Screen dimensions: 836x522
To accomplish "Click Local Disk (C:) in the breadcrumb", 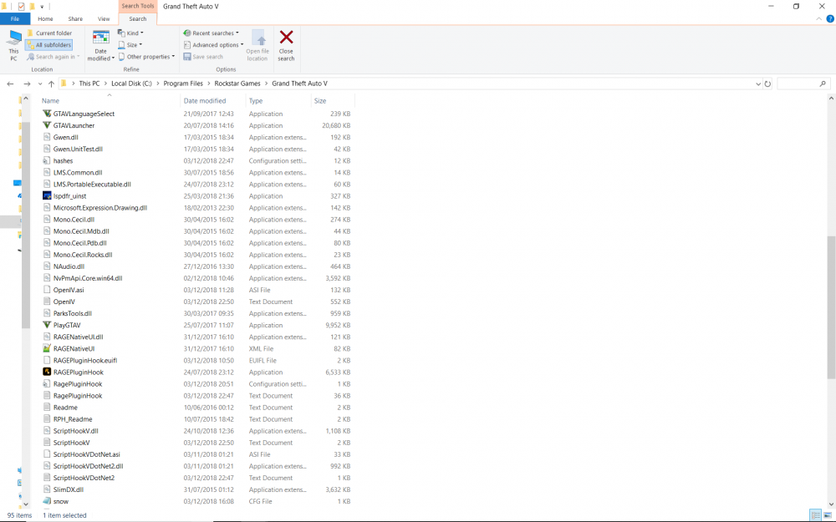I will 131,84.
